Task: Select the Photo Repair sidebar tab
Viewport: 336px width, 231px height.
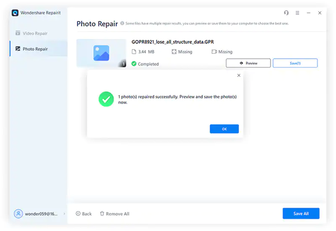Action: click(x=34, y=49)
